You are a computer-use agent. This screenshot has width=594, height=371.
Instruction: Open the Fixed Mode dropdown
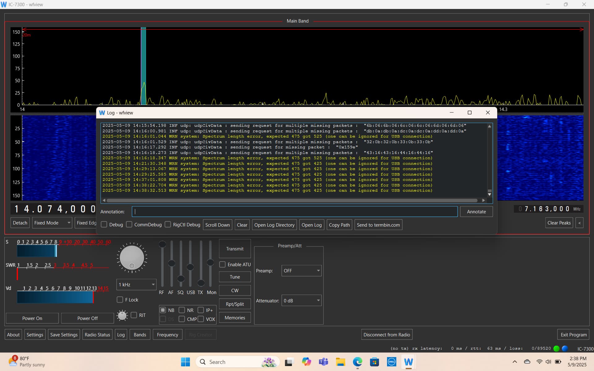coord(52,223)
